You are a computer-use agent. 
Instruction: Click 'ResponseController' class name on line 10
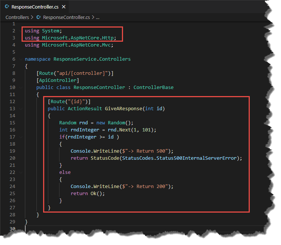coord(99,87)
